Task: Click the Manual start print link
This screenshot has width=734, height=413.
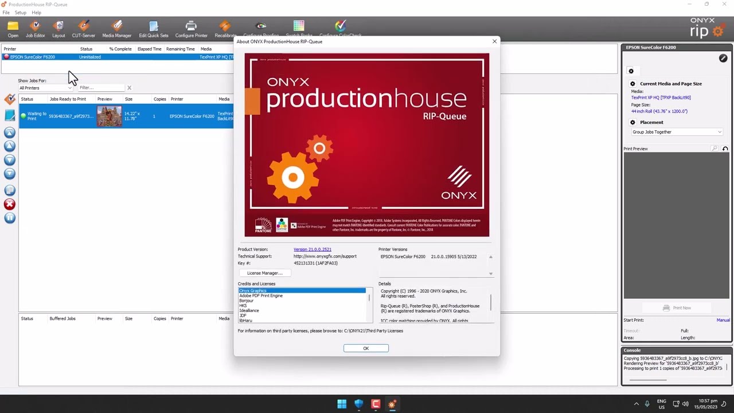Action: 723,320
